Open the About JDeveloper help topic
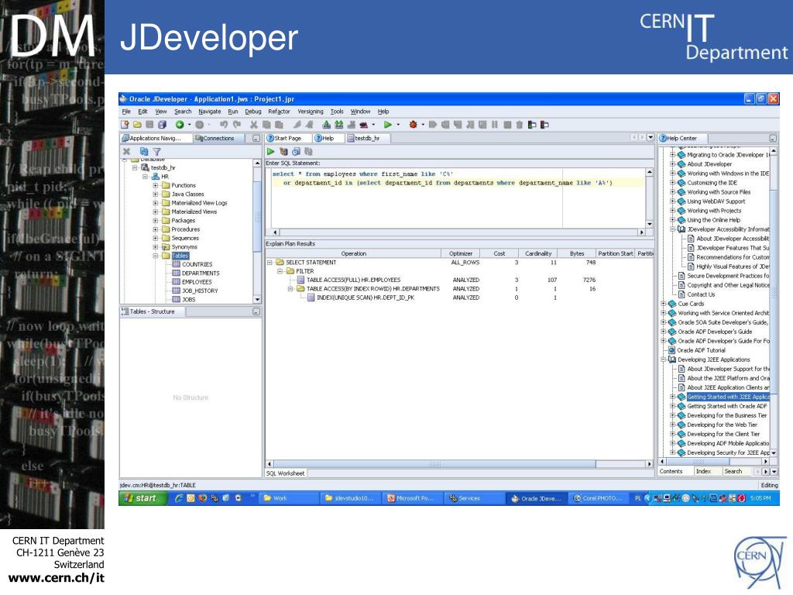The image size is (793, 595). click(x=709, y=164)
